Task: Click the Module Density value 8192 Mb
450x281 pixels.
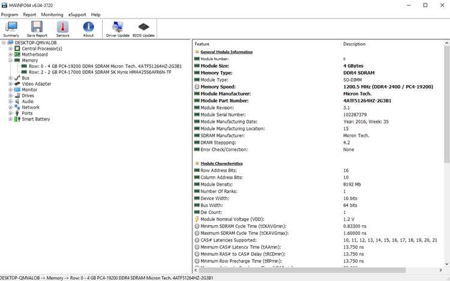Action: [x=352, y=185]
